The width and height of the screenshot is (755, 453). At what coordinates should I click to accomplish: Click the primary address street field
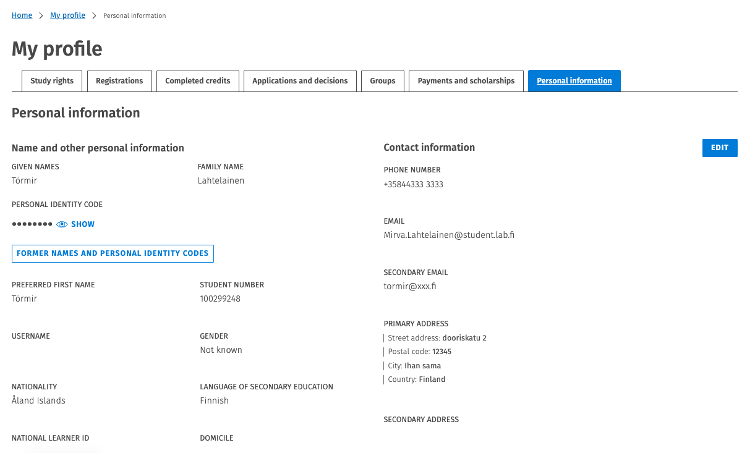coord(437,338)
